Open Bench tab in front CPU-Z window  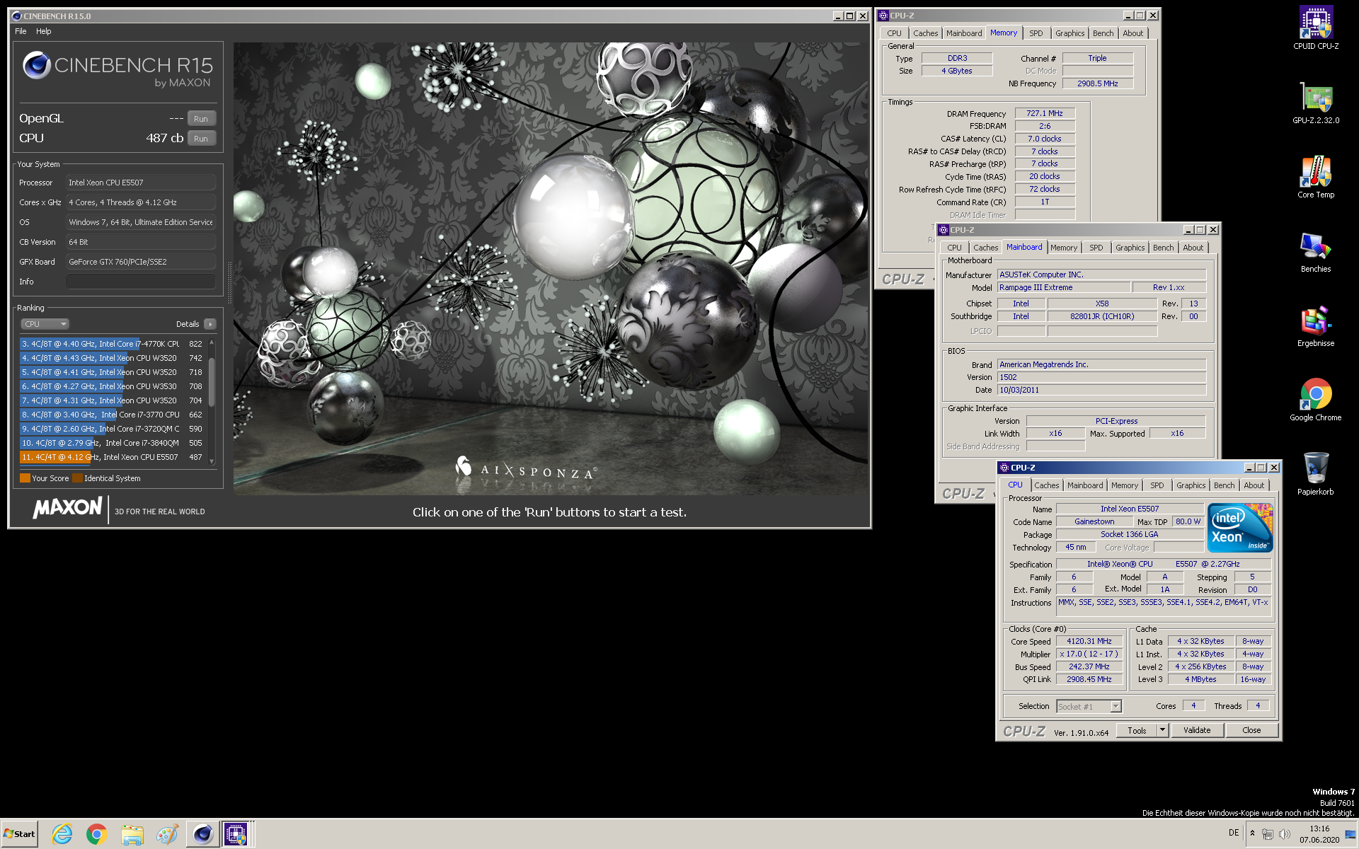(1224, 485)
